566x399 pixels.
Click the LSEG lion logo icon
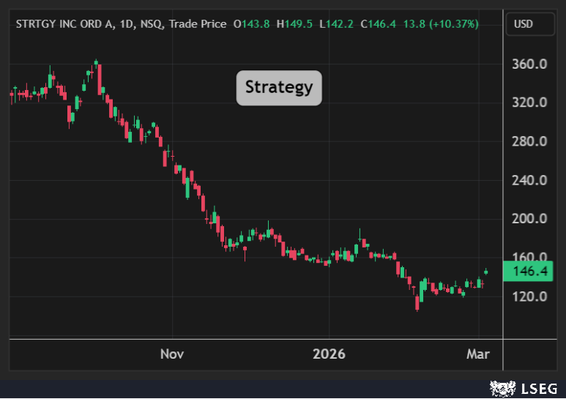coord(501,388)
